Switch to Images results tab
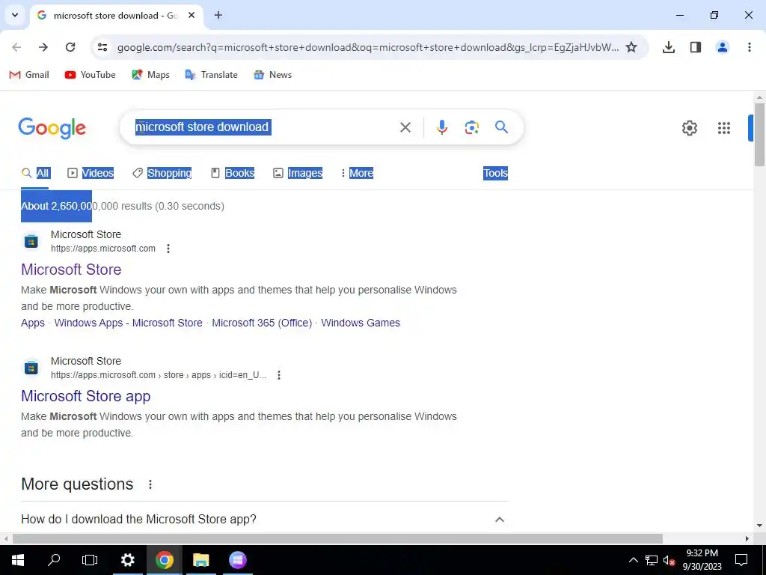Viewport: 766px width, 575px height. [x=298, y=173]
